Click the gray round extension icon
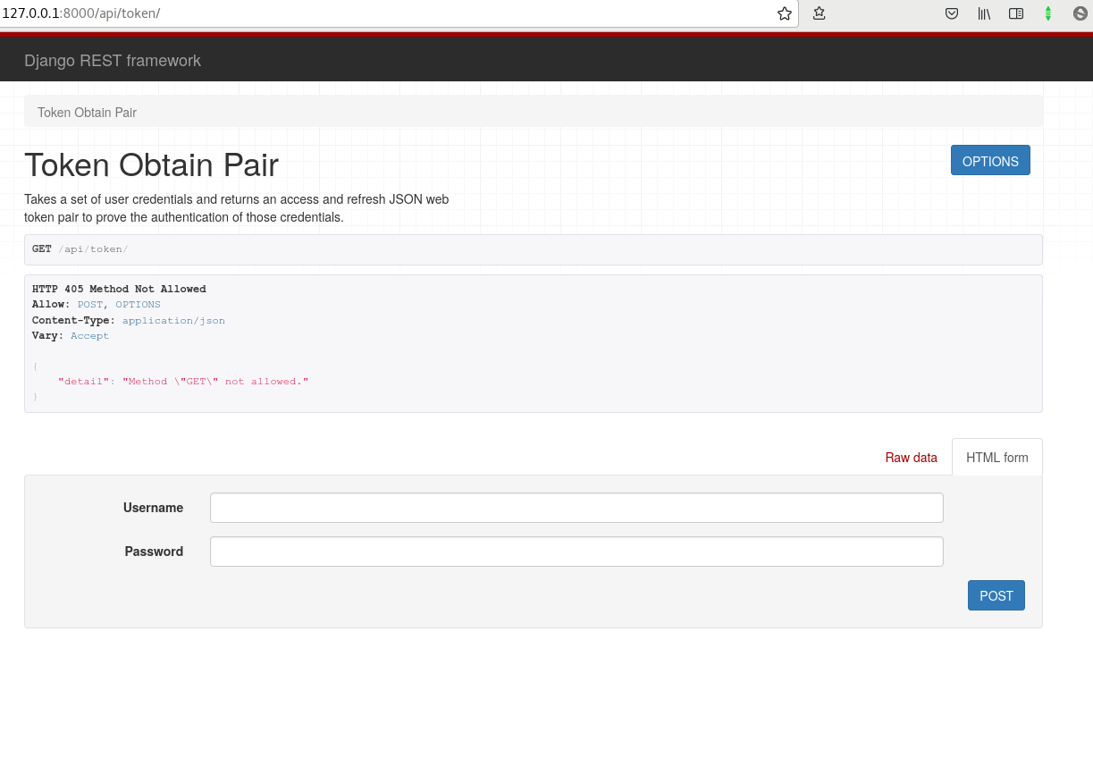1093x758 pixels. click(x=1080, y=13)
